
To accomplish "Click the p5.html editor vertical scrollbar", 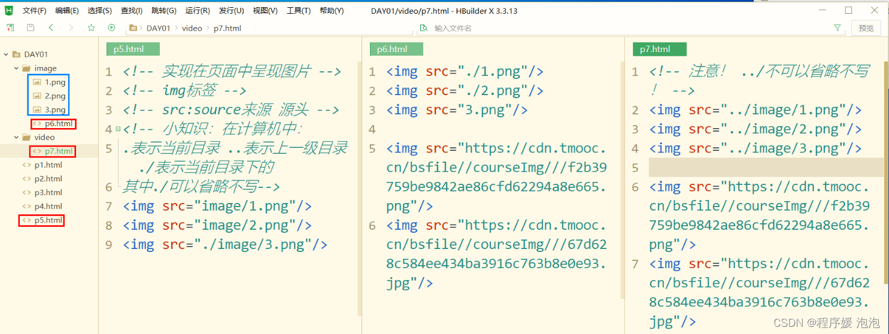I will [359, 189].
